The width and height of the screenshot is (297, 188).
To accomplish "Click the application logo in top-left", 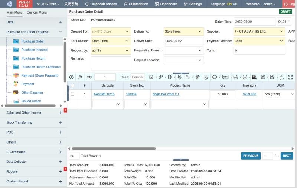I will tap(9, 4).
